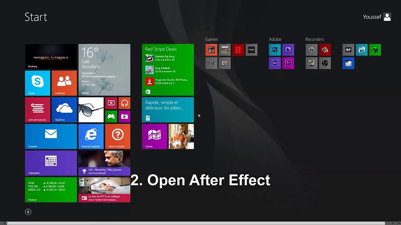
Task: Open the second GTA IV tile
Action: coord(225,63)
